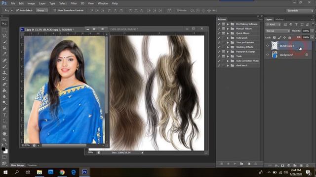Viewport: 316px width, 177px height.
Task: Open the File menu
Action: click(x=13, y=3)
